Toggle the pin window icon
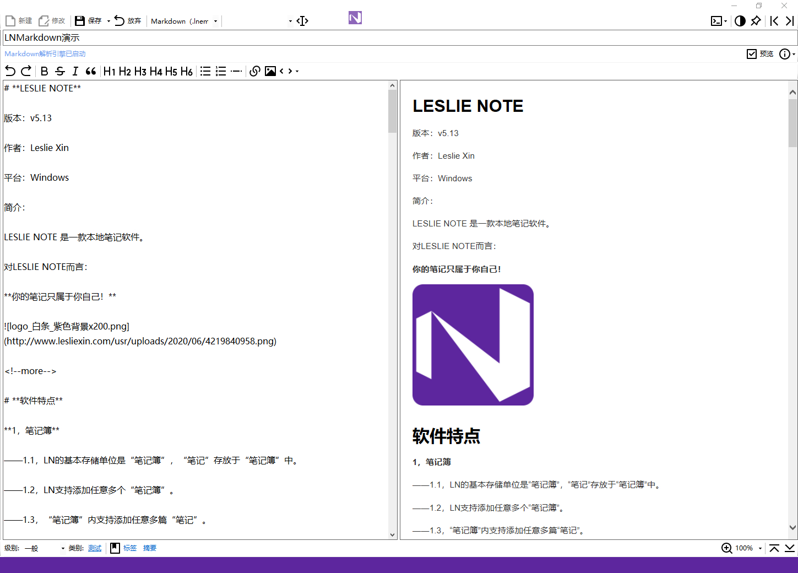 coord(756,21)
